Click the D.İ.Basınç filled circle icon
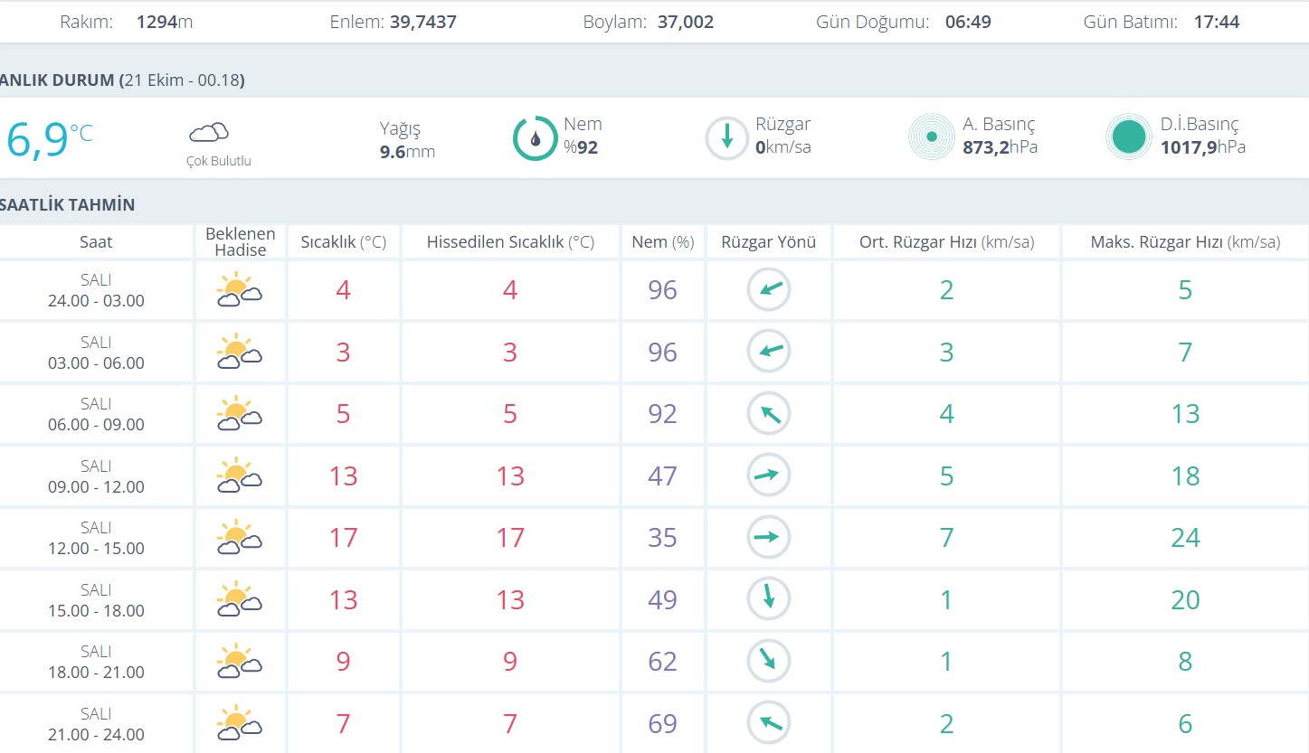1309x753 pixels. pos(1128,137)
